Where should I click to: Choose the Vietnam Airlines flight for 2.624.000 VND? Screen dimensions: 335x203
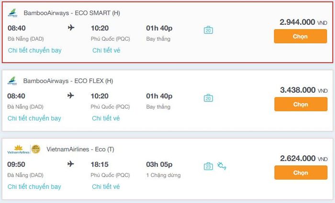[300, 172]
